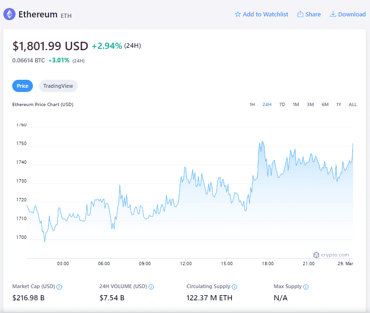Click the chart peak near 18:00
370x313 pixels.
point(261,141)
